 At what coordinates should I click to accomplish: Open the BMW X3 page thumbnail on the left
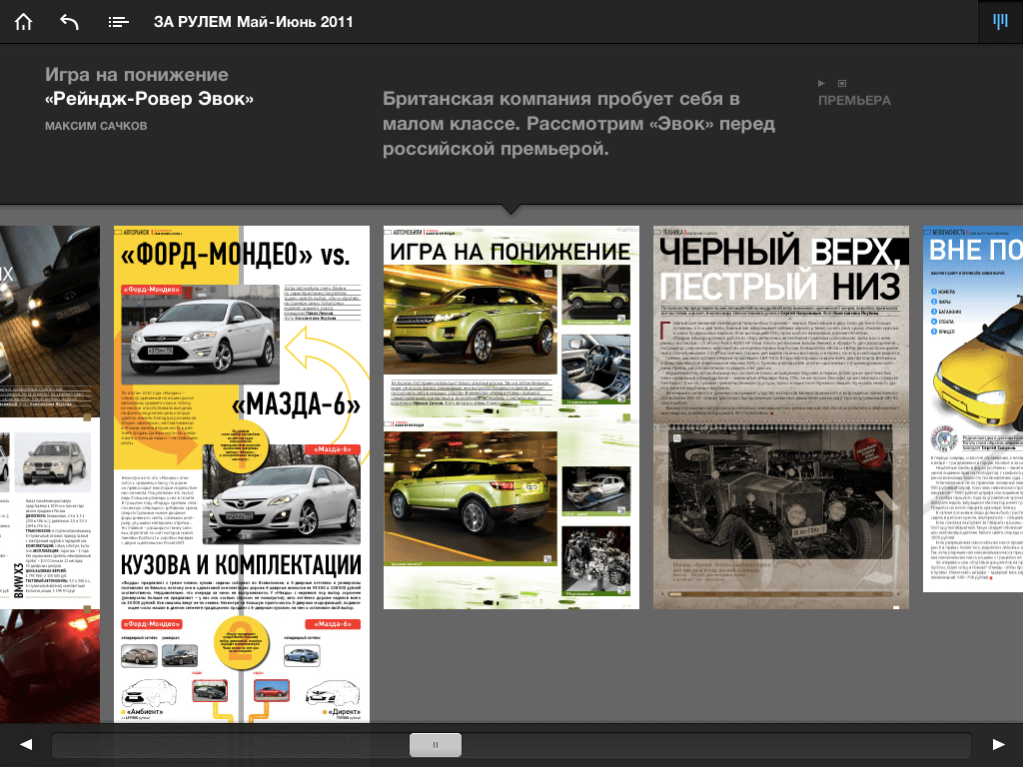pos(50,474)
